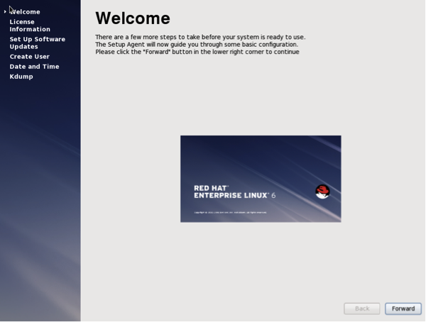Go to Create User step
This screenshot has width=426, height=322.
click(30, 57)
